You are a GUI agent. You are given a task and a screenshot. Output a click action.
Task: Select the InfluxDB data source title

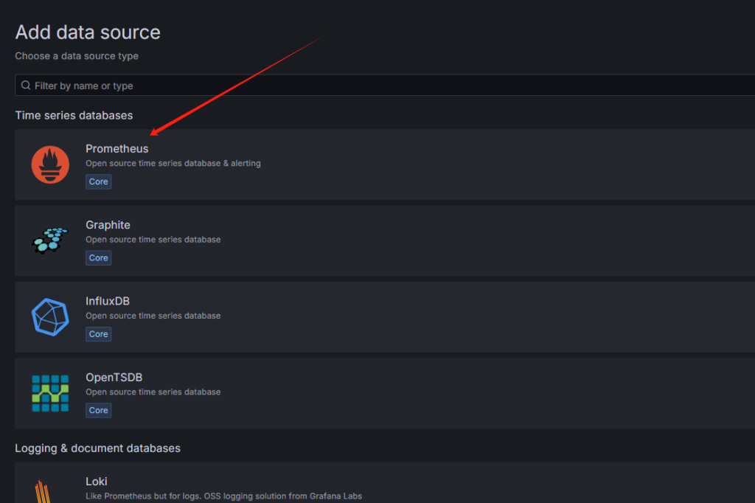[108, 301]
